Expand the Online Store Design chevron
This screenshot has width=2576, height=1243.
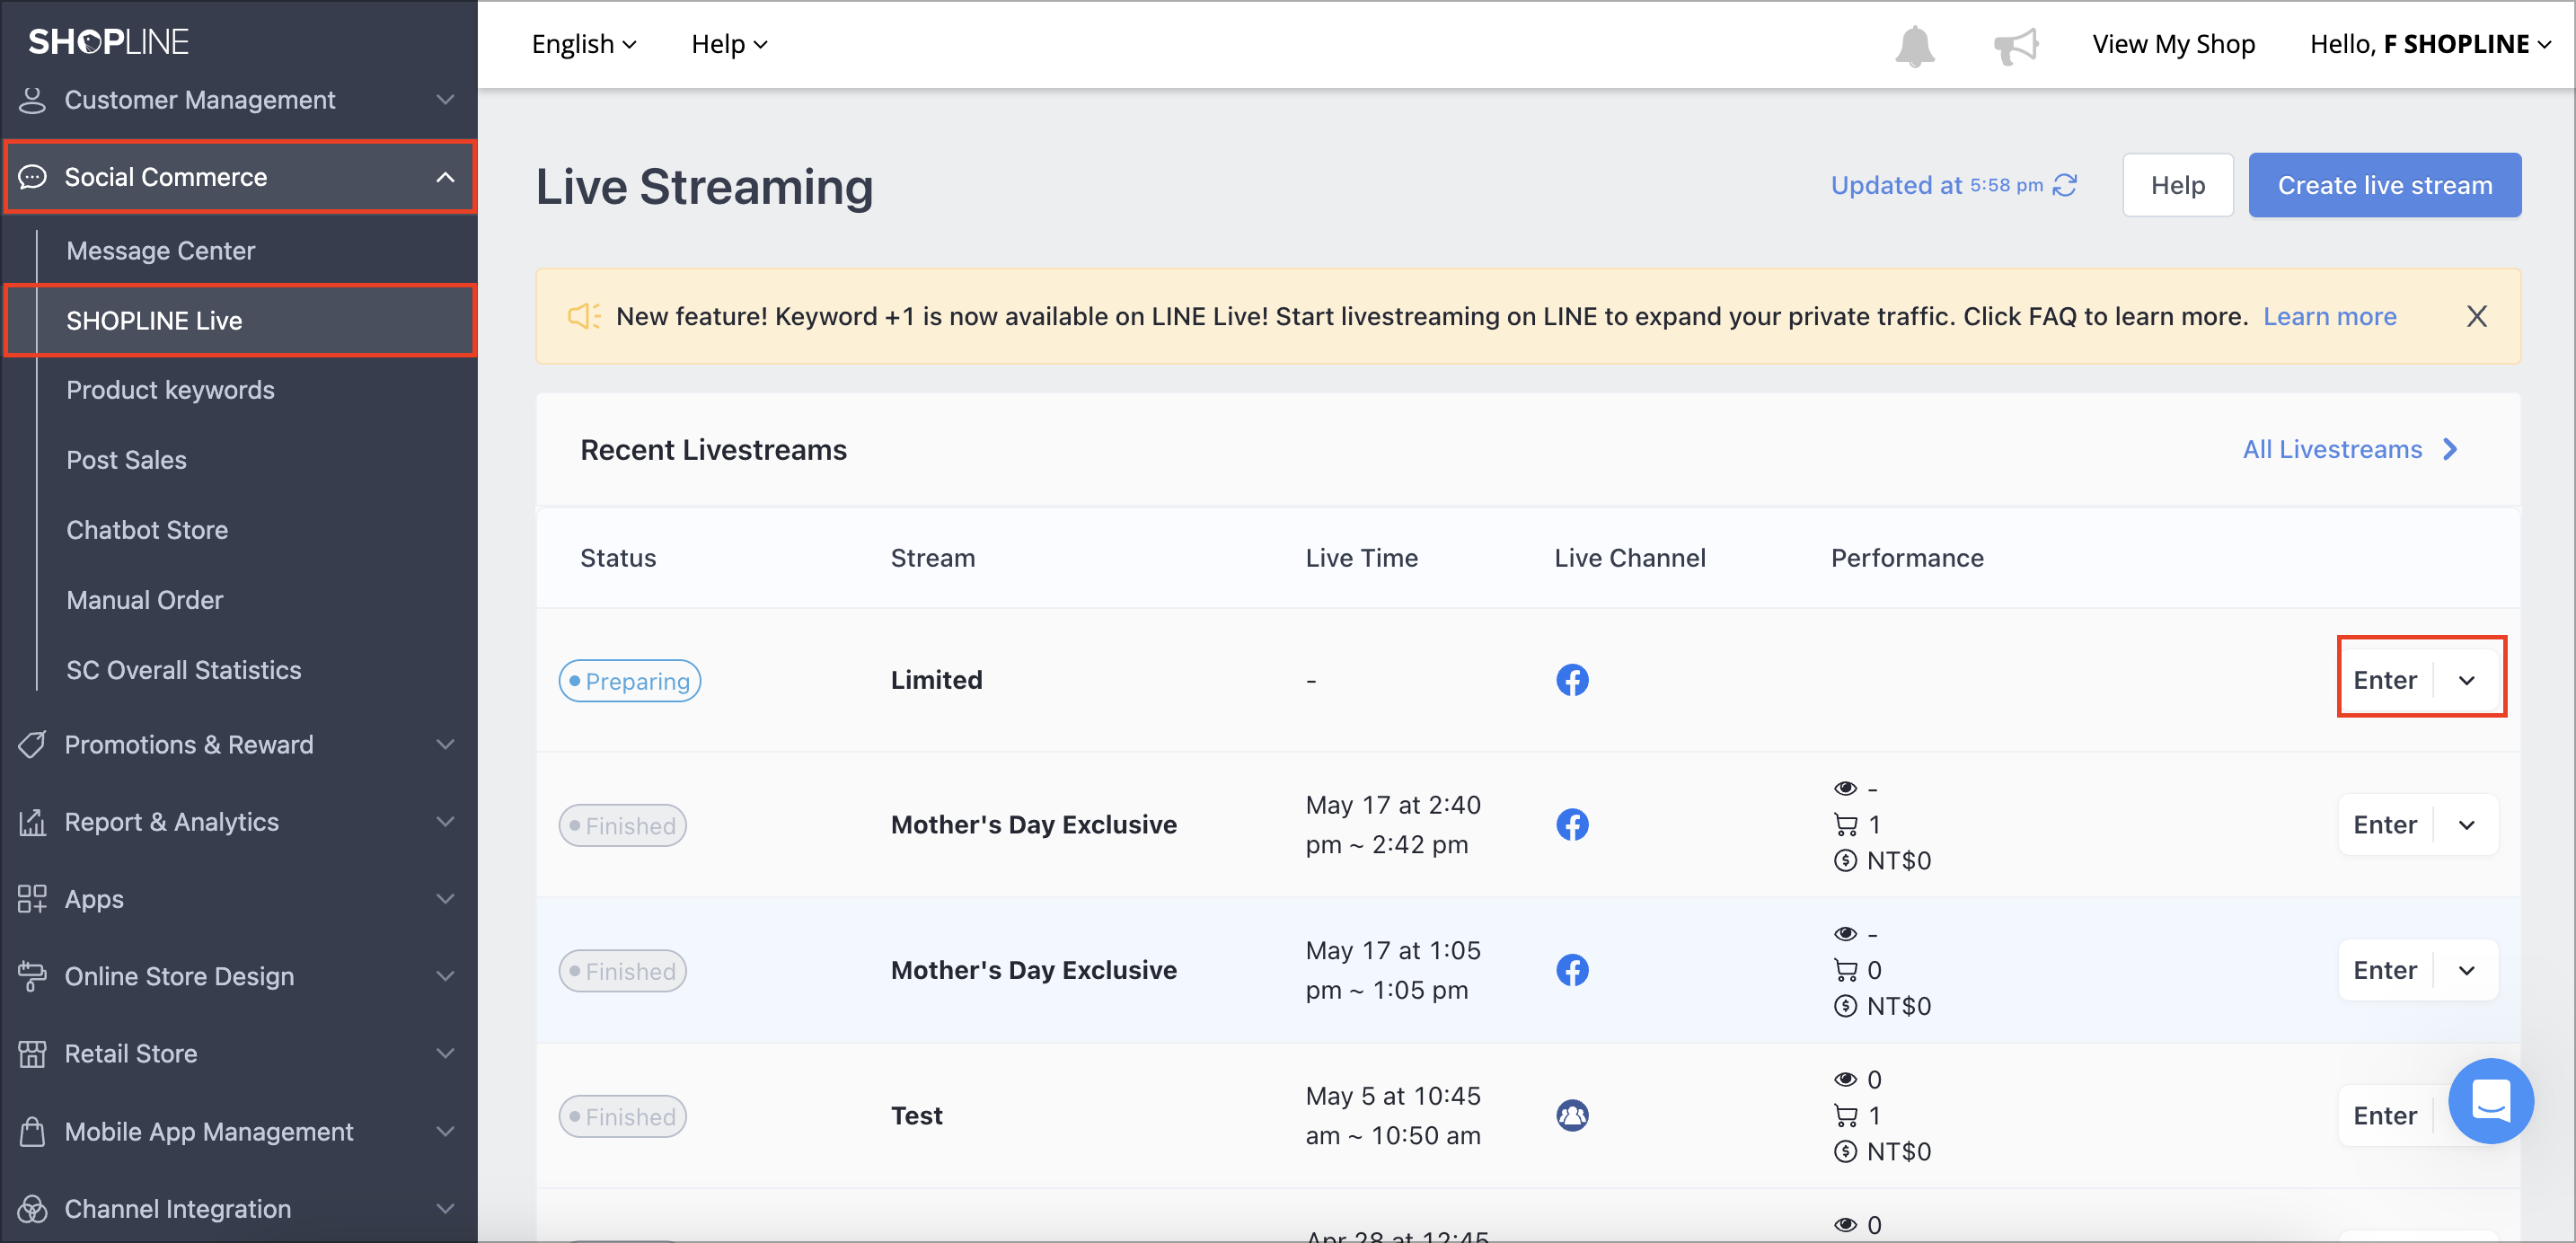445,976
